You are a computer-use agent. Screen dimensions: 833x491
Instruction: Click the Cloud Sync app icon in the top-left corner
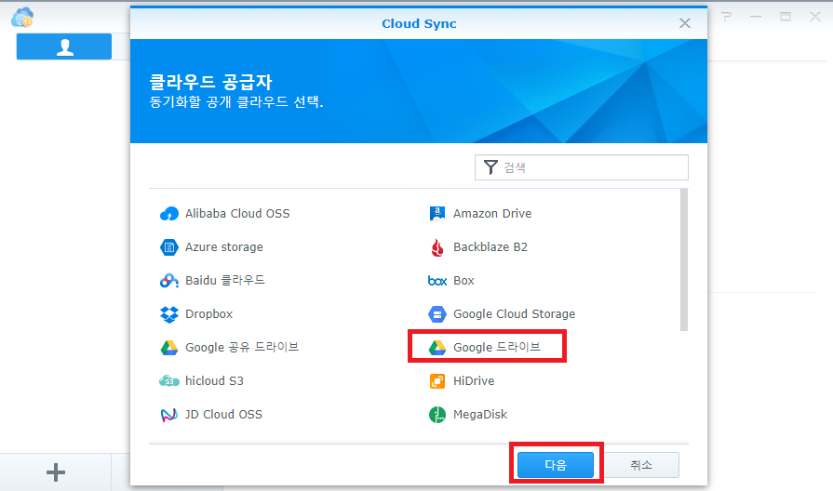click(22, 17)
